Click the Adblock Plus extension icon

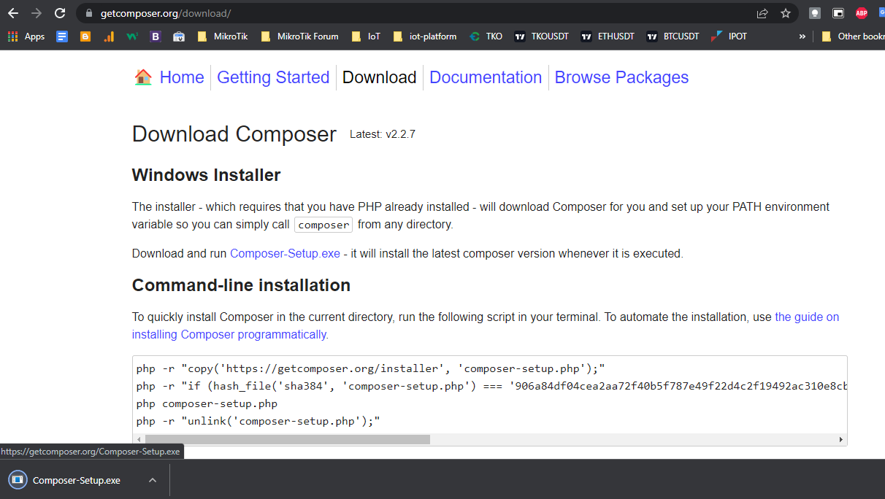[x=861, y=12]
